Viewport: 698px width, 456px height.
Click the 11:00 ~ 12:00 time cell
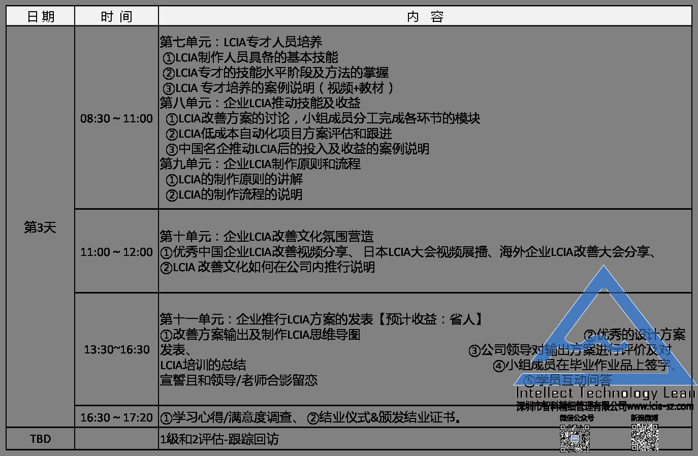point(116,252)
